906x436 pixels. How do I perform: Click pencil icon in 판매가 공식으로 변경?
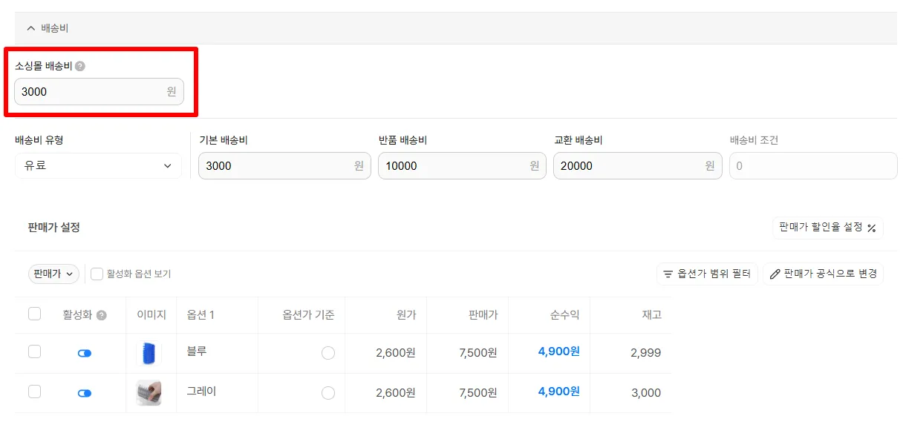coord(775,274)
